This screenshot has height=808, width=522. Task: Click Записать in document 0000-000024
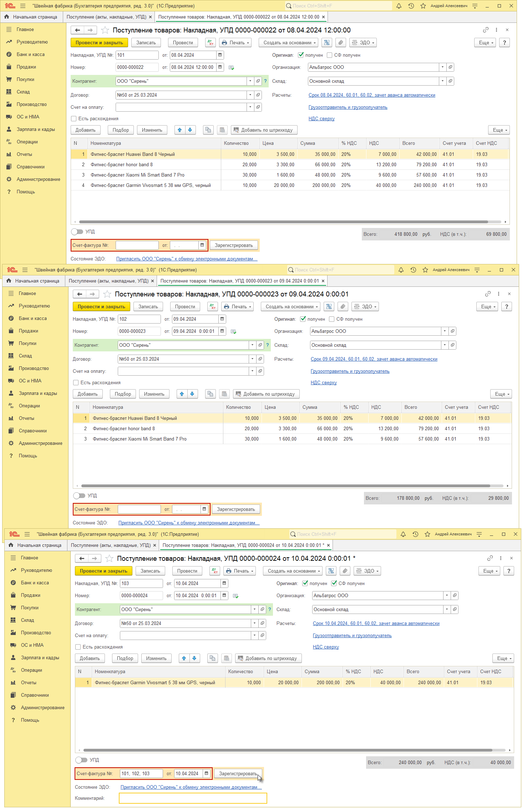(150, 571)
